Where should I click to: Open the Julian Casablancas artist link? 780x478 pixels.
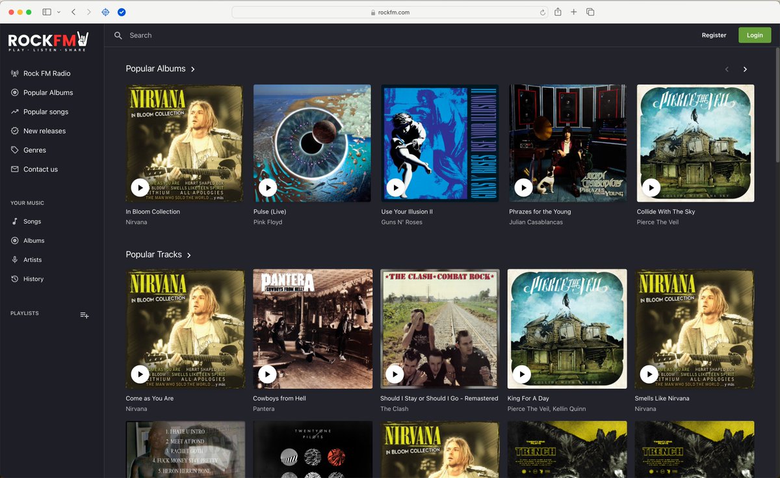[x=536, y=222]
